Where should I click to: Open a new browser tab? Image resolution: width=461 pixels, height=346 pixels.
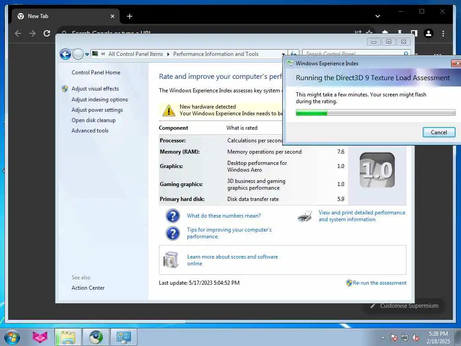coord(130,16)
